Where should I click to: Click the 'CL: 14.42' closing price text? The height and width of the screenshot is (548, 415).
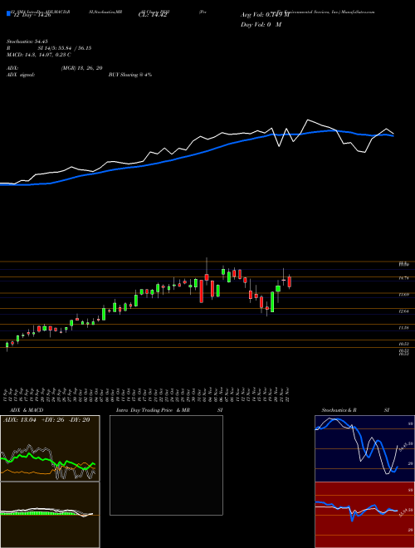tap(153, 15)
